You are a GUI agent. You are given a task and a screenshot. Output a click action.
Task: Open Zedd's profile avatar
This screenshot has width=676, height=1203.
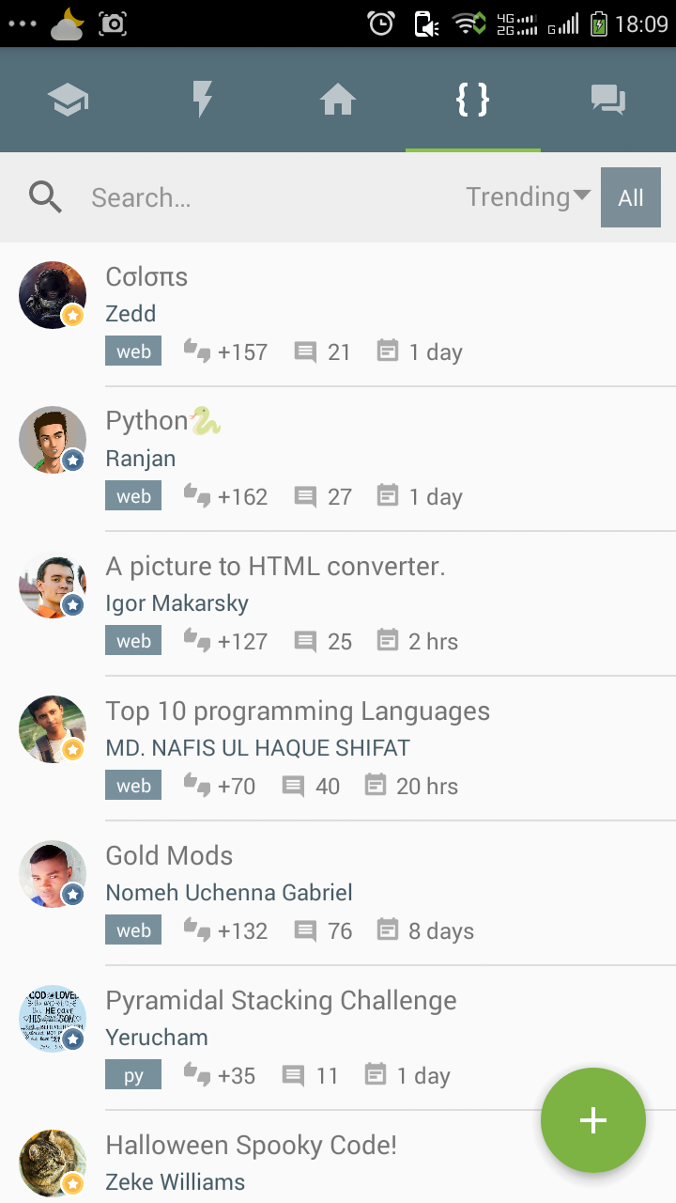[53, 295]
